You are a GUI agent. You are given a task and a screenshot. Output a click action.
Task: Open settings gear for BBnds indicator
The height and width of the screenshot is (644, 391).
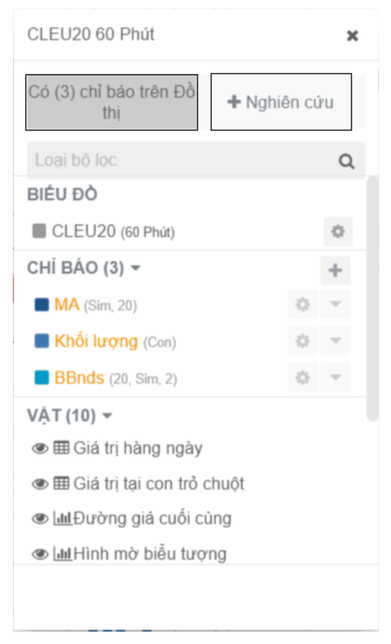303,378
